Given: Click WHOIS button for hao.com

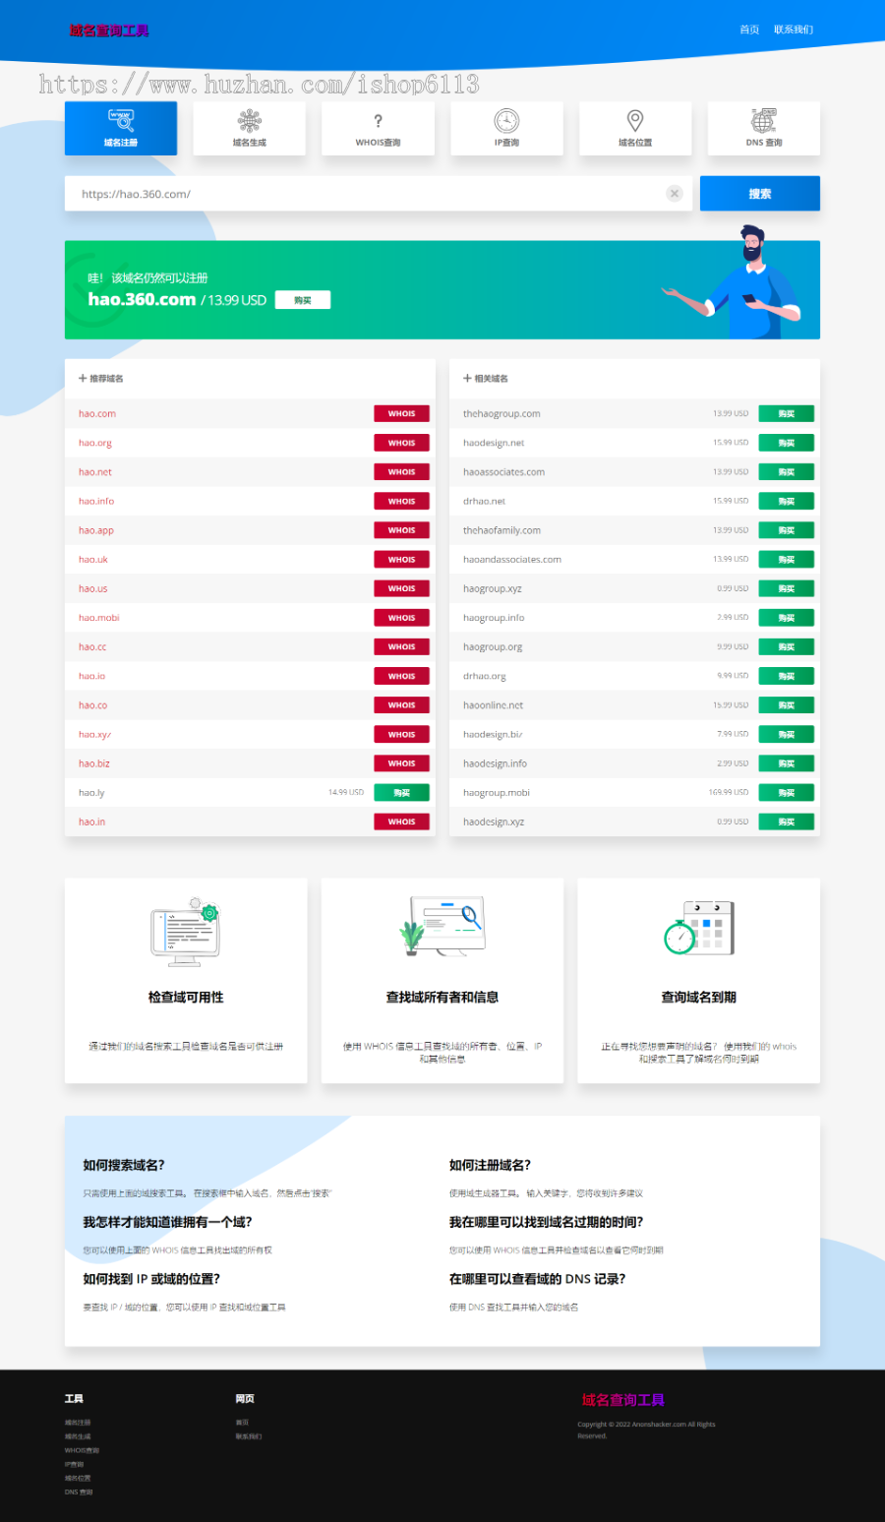Looking at the screenshot, I should 401,414.
